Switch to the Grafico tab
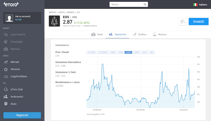211x121 pixels. click(x=140, y=35)
